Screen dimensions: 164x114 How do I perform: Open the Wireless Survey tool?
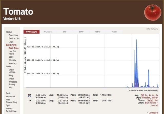click(13, 83)
